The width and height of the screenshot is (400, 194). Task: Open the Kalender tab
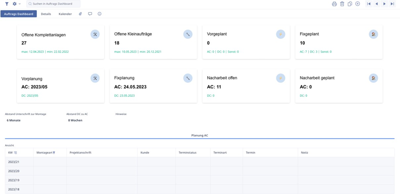point(65,14)
